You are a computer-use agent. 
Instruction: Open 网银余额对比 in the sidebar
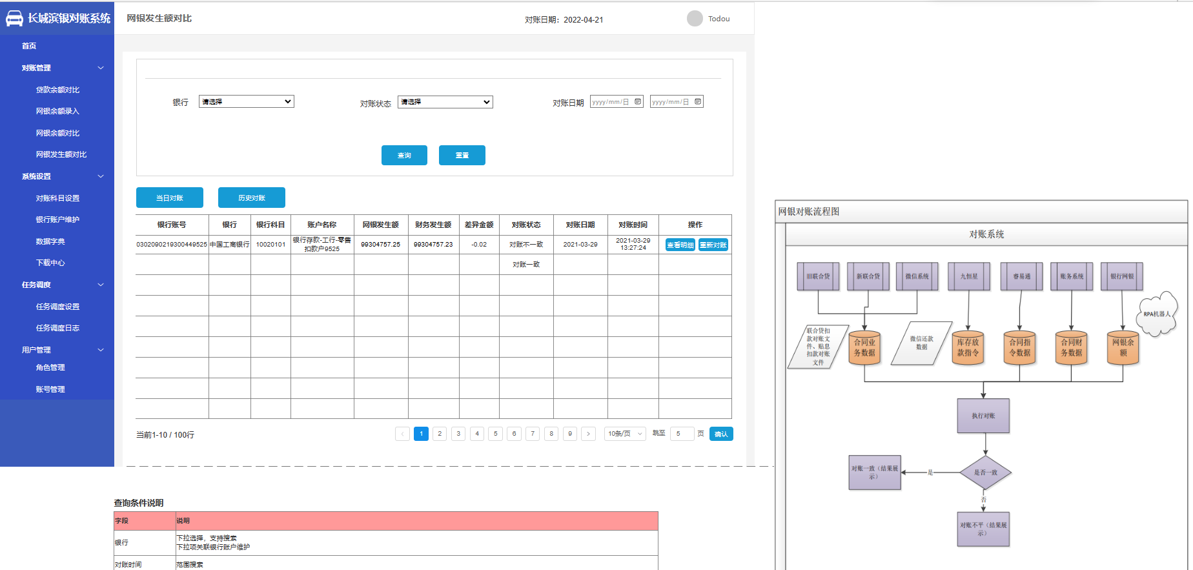coord(57,133)
